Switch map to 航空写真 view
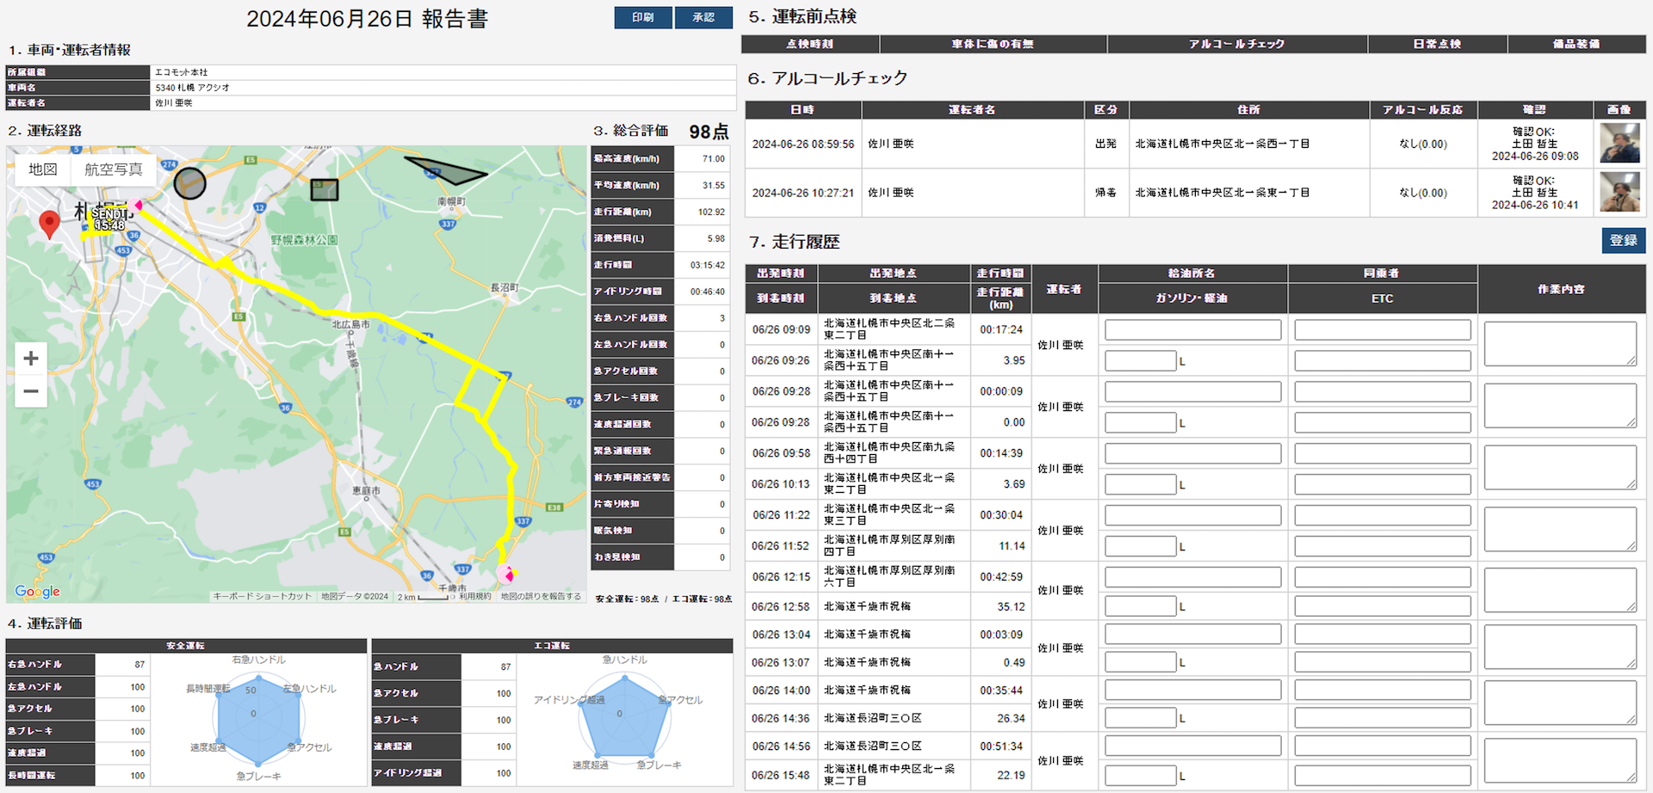This screenshot has height=793, width=1653. 113,169
